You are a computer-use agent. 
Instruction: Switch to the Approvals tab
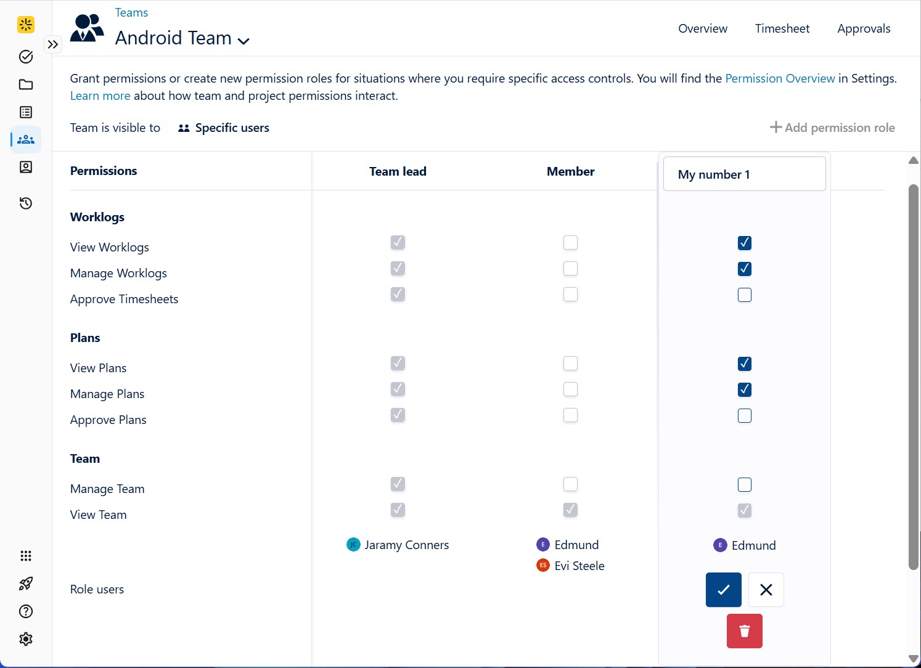[863, 28]
